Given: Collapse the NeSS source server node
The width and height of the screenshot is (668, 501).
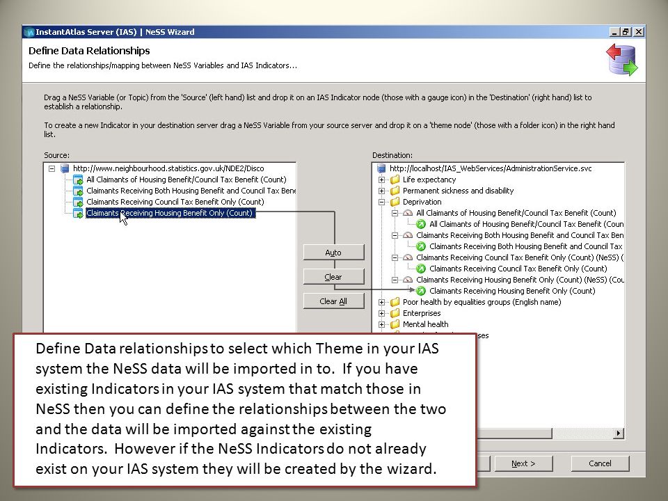Looking at the screenshot, I should coord(52,168).
